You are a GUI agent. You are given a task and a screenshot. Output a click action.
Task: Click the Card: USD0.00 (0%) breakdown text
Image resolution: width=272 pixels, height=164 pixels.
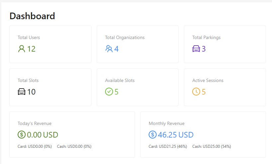tap(35, 146)
